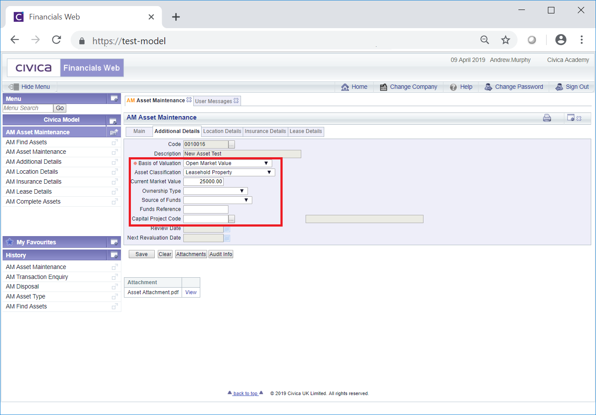Focus the Menu Search field
The image size is (596, 415).
pos(28,108)
